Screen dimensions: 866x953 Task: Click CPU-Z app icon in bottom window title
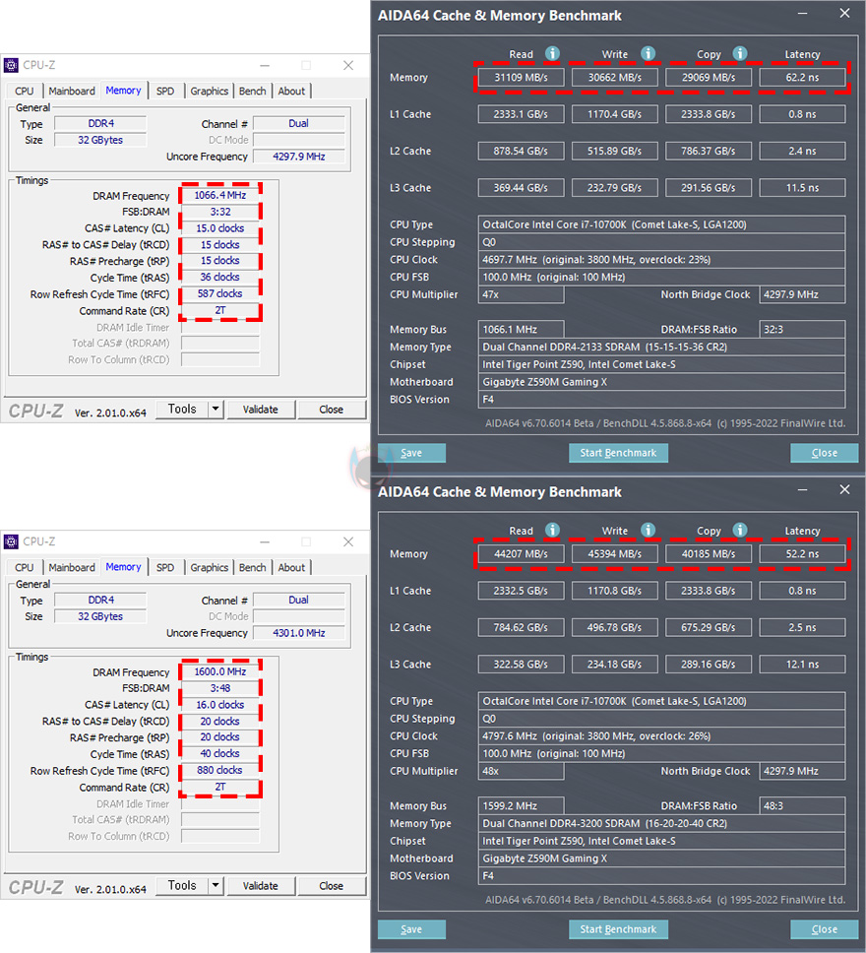[11, 541]
